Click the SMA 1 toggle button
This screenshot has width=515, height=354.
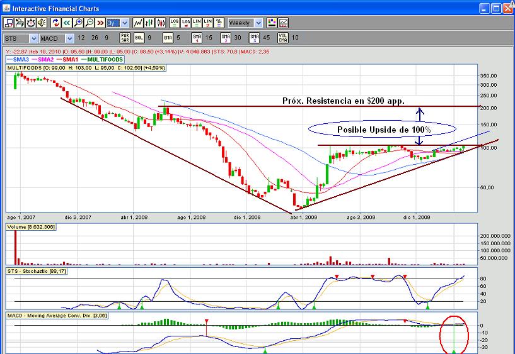tap(197, 38)
